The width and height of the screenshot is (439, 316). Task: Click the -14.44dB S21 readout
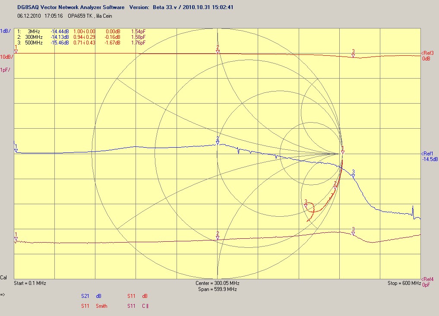(x=60, y=32)
